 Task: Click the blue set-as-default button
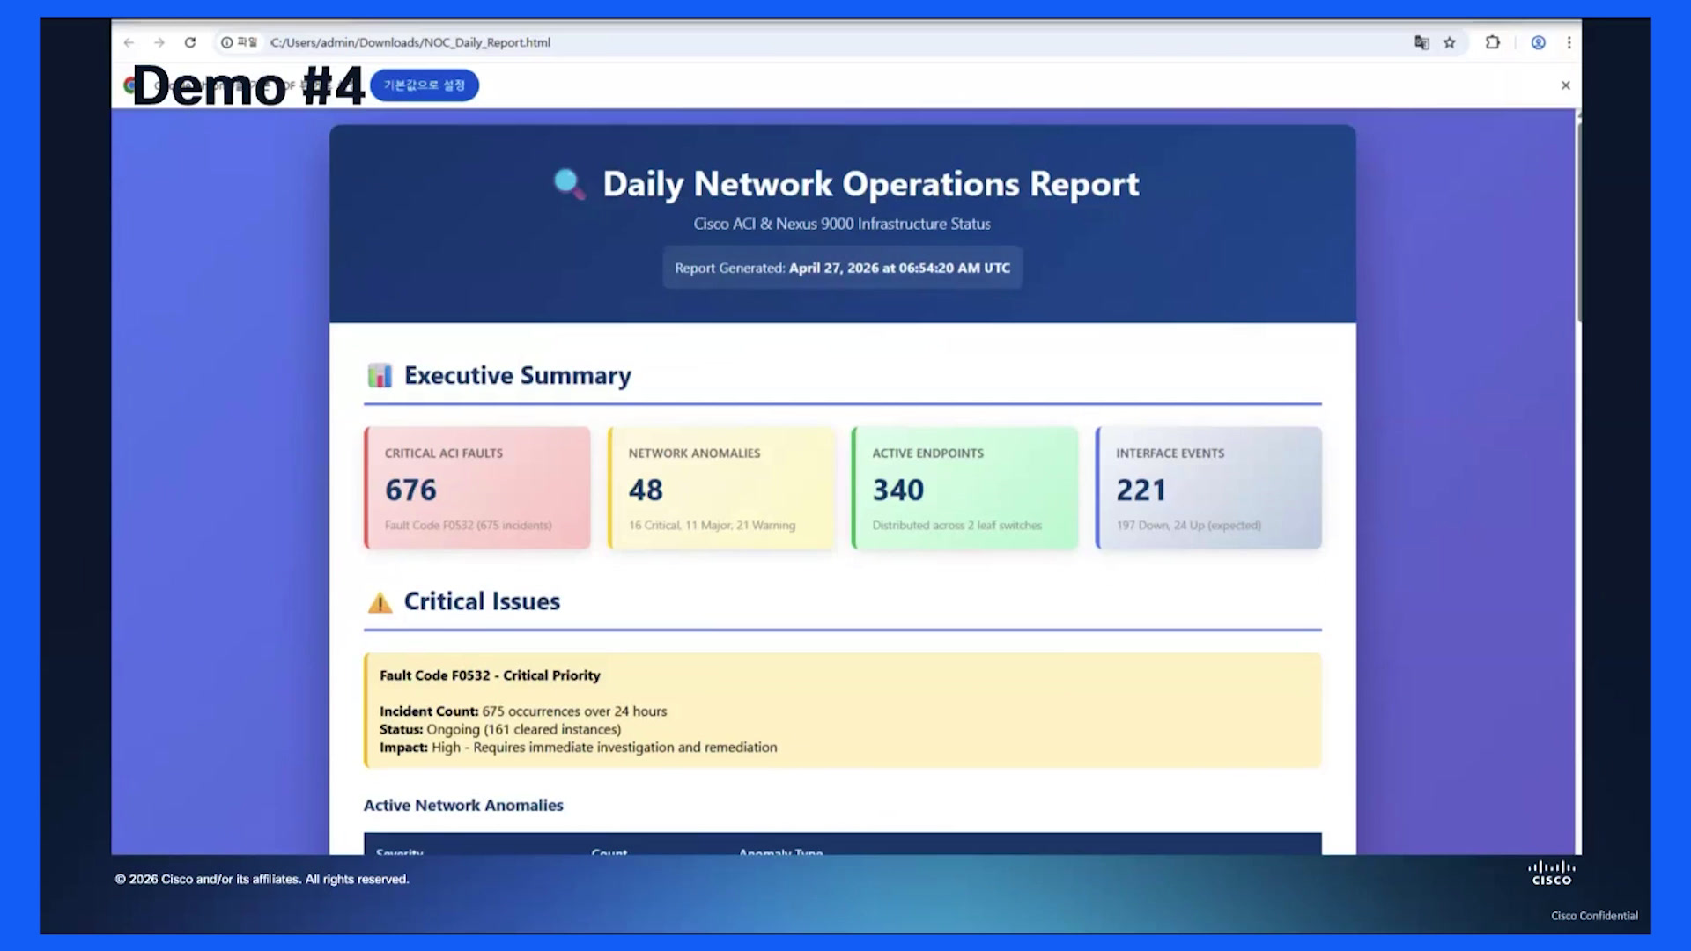425,85
